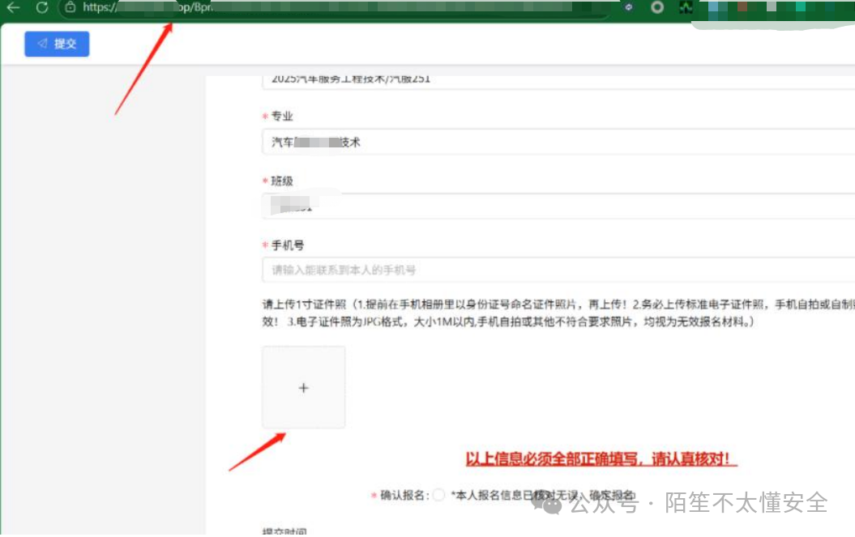Click the ring-shaped extension icon
The image size is (855, 537).
click(x=656, y=7)
